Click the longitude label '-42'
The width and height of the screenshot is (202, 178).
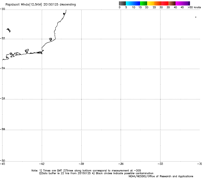pos(42,164)
